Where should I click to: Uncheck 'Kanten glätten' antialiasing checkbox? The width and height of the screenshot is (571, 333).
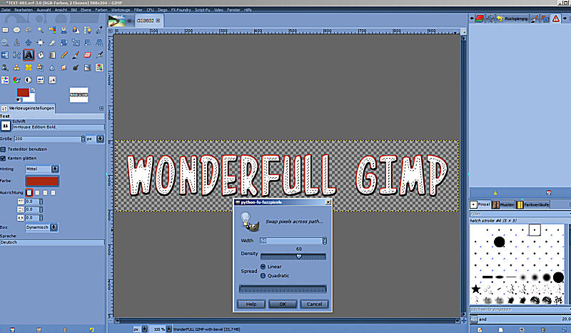click(4, 159)
